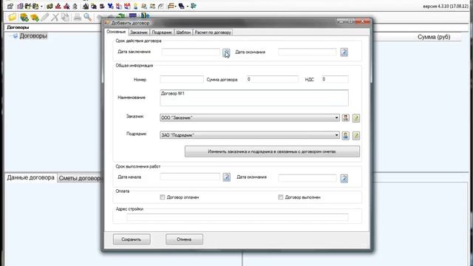Image resolution: width=473 pixels, height=266 pixels.
Task: Open calendar for Срок действия Дата окончания
Action: pyautogui.click(x=344, y=52)
